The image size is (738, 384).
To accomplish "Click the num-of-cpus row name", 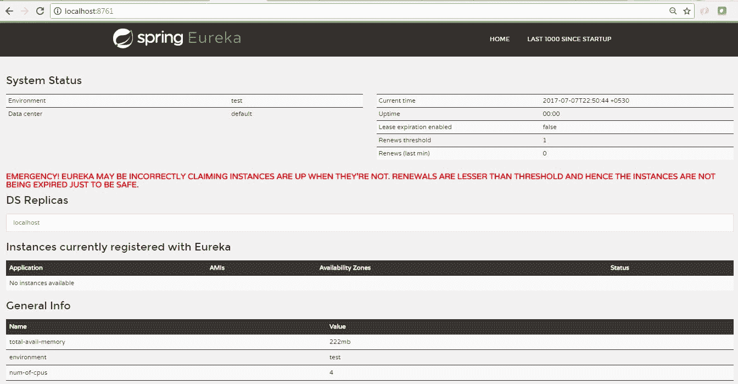I will (29, 372).
